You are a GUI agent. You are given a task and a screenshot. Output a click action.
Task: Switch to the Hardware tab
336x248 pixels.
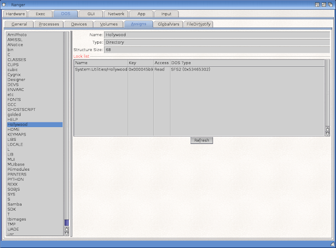pos(15,14)
